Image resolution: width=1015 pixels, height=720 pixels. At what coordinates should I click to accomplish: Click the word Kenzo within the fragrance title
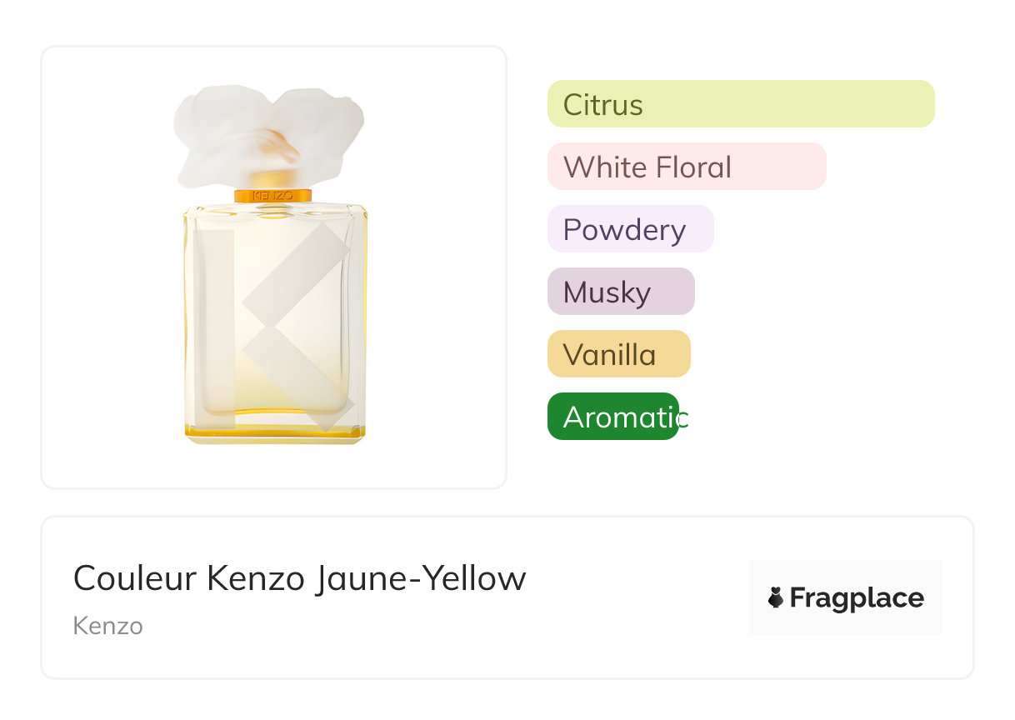point(257,578)
